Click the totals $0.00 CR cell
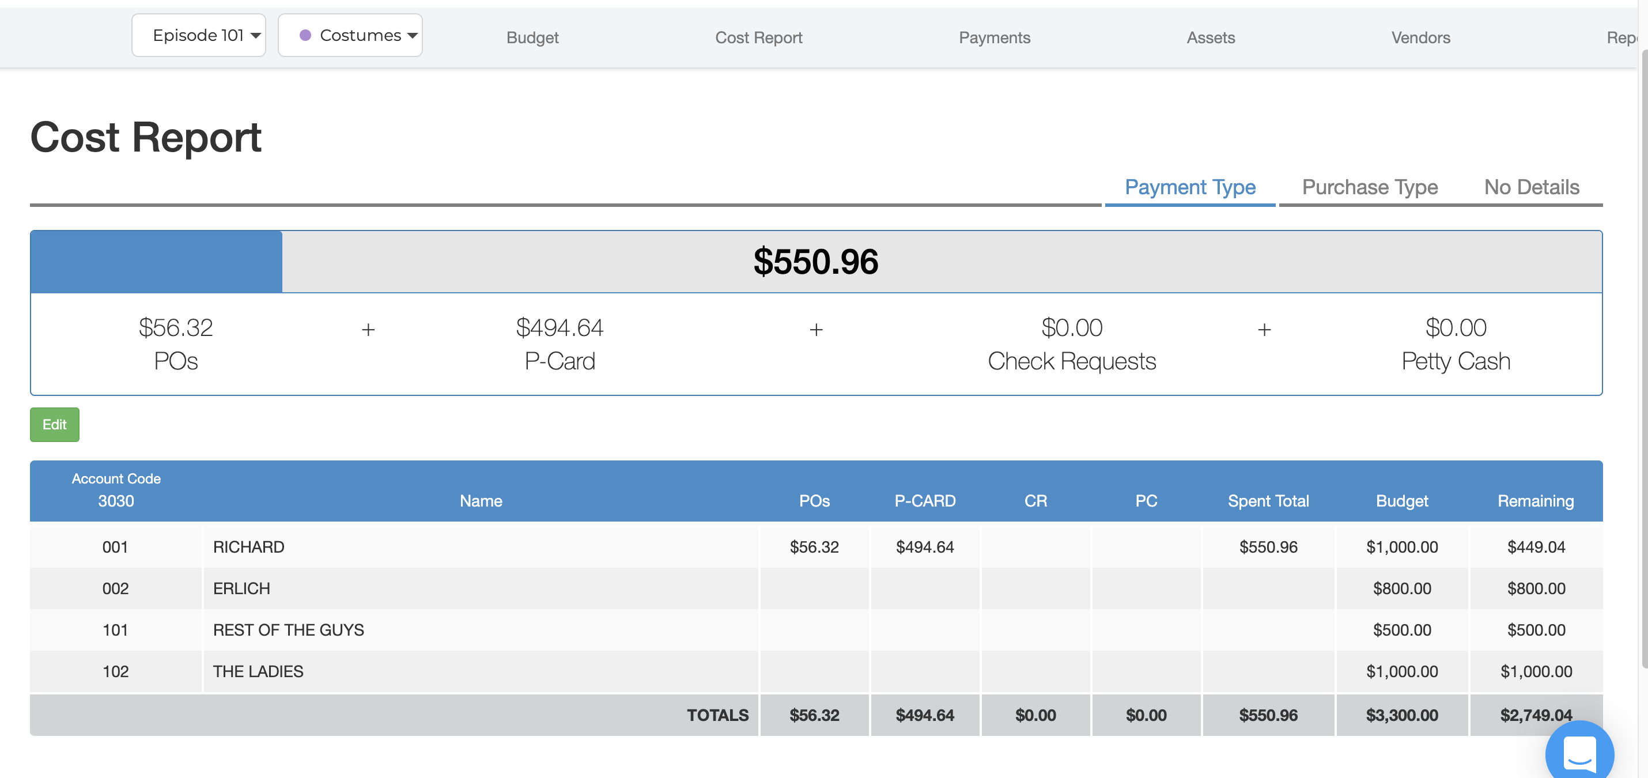Screen dimensions: 1648x778 1035,715
